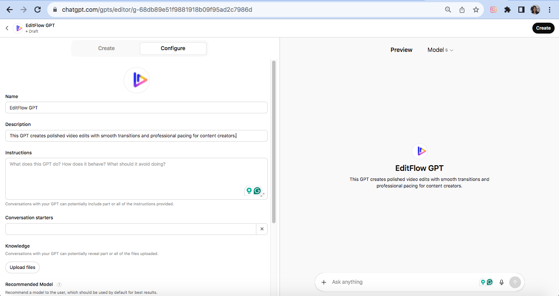Click the microphone icon in the preview input
Image resolution: width=559 pixels, height=296 pixels.
[501, 282]
